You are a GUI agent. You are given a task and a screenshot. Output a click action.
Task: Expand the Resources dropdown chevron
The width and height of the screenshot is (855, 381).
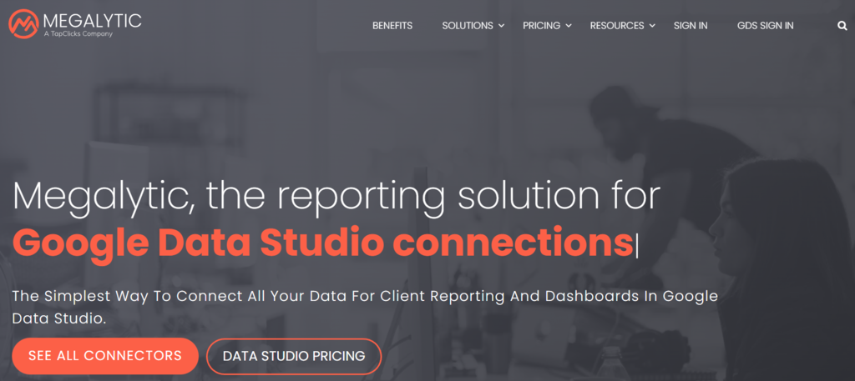[x=652, y=26]
